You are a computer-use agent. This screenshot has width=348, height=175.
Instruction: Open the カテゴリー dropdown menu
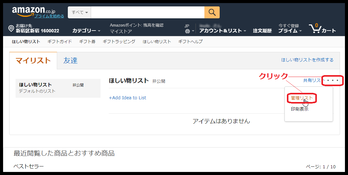coord(86,31)
